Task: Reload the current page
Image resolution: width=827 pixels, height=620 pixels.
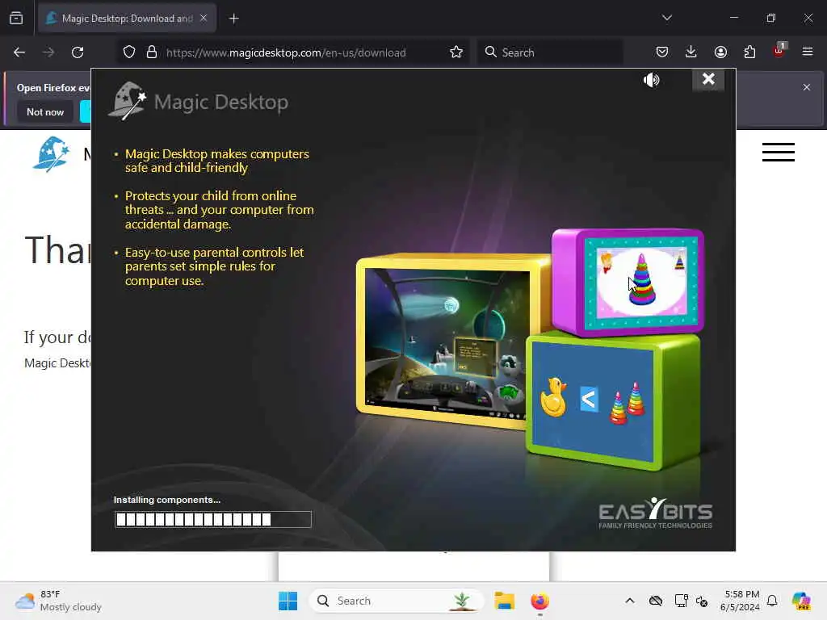Action: [78, 52]
